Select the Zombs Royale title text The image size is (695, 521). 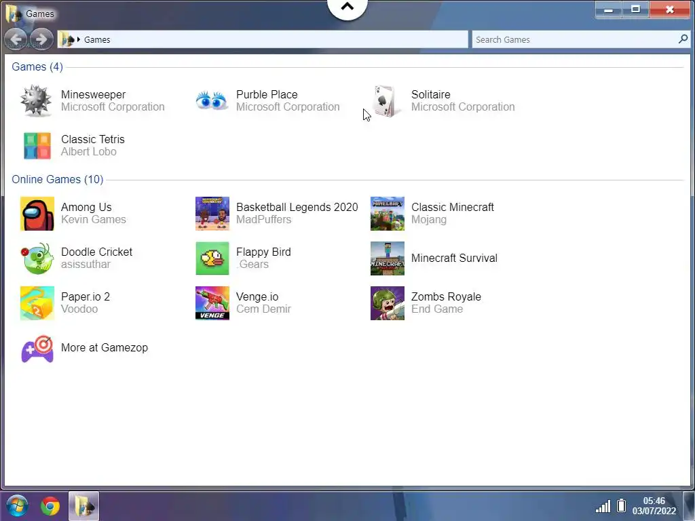pyautogui.click(x=446, y=296)
